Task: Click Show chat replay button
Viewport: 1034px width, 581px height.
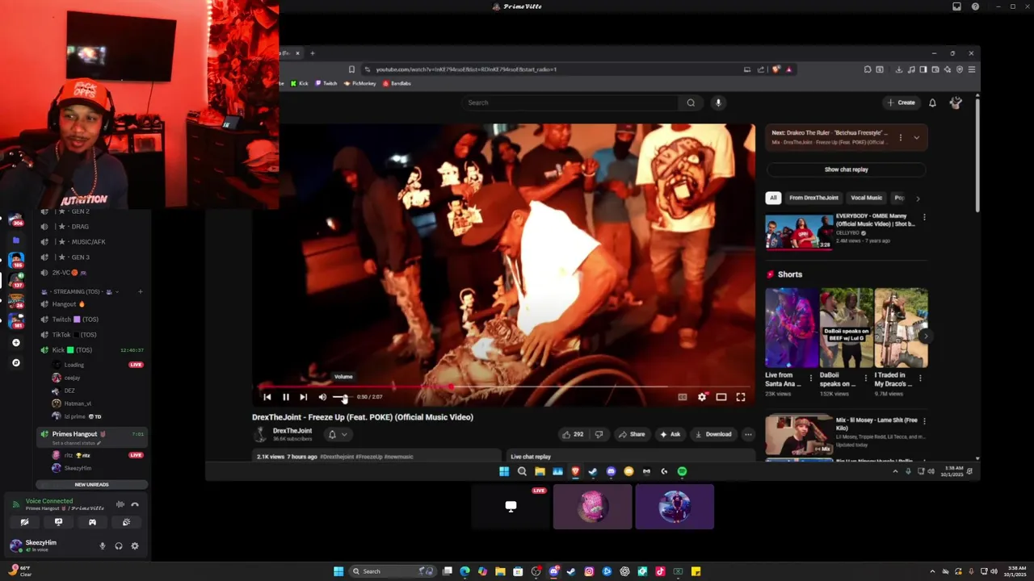Action: [x=846, y=169]
